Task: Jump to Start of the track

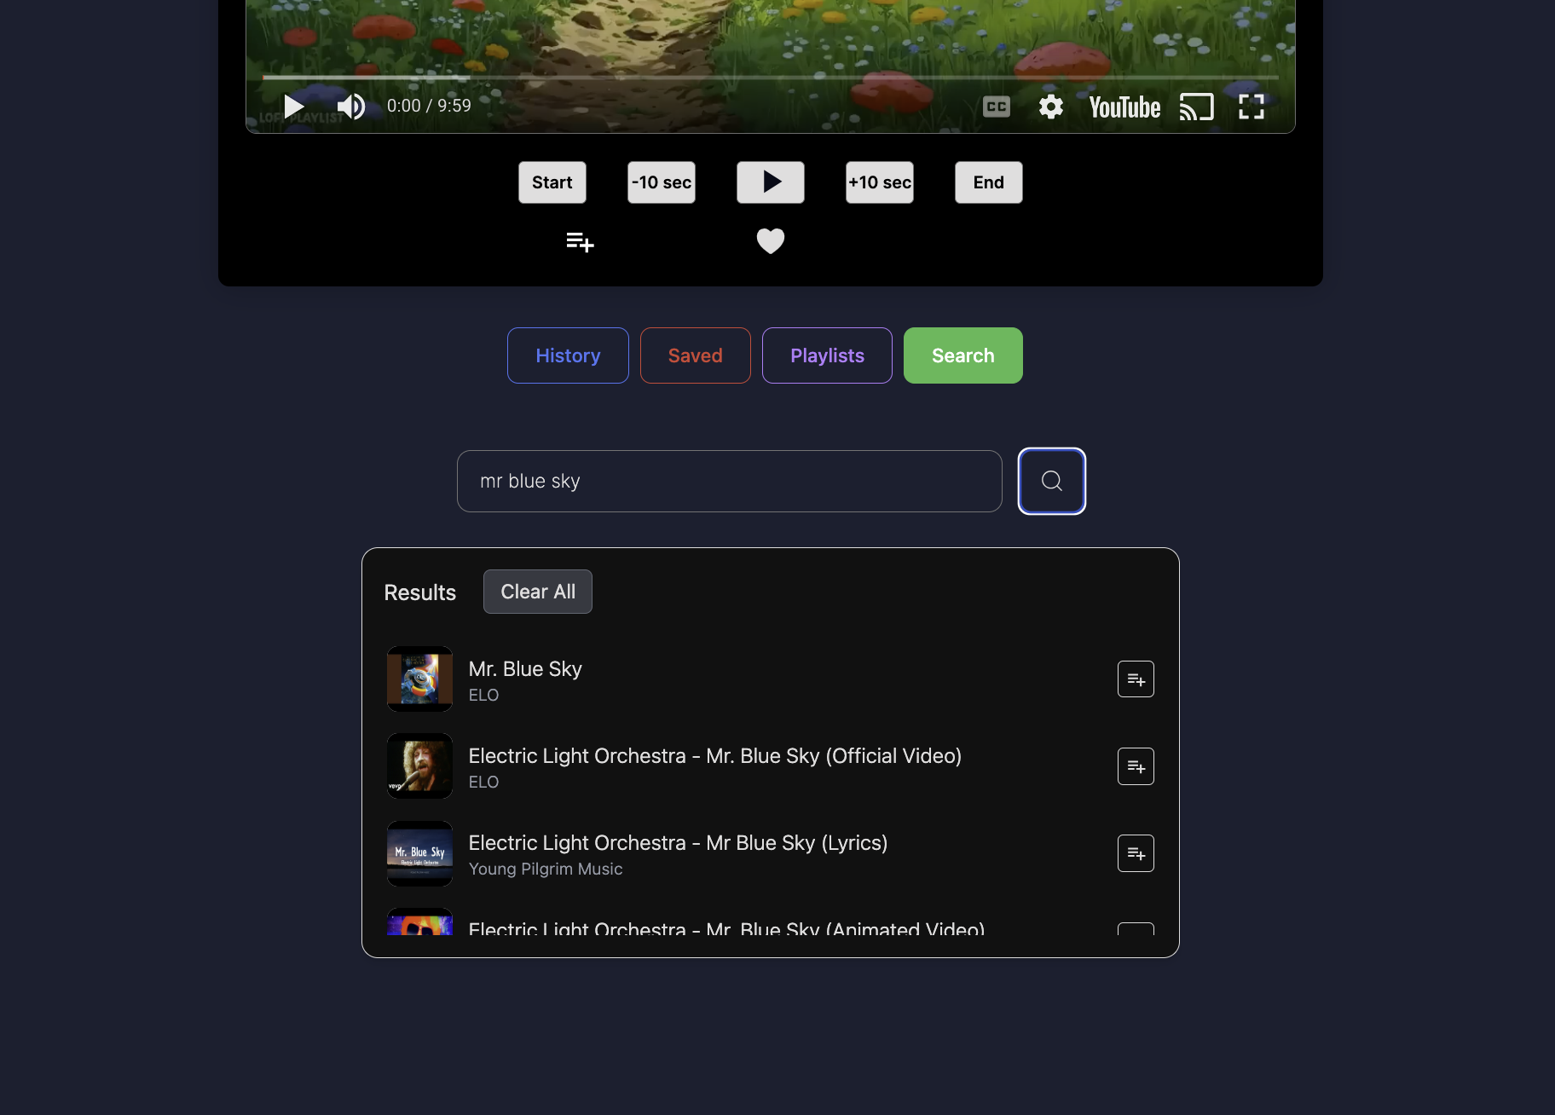Action: coord(552,182)
